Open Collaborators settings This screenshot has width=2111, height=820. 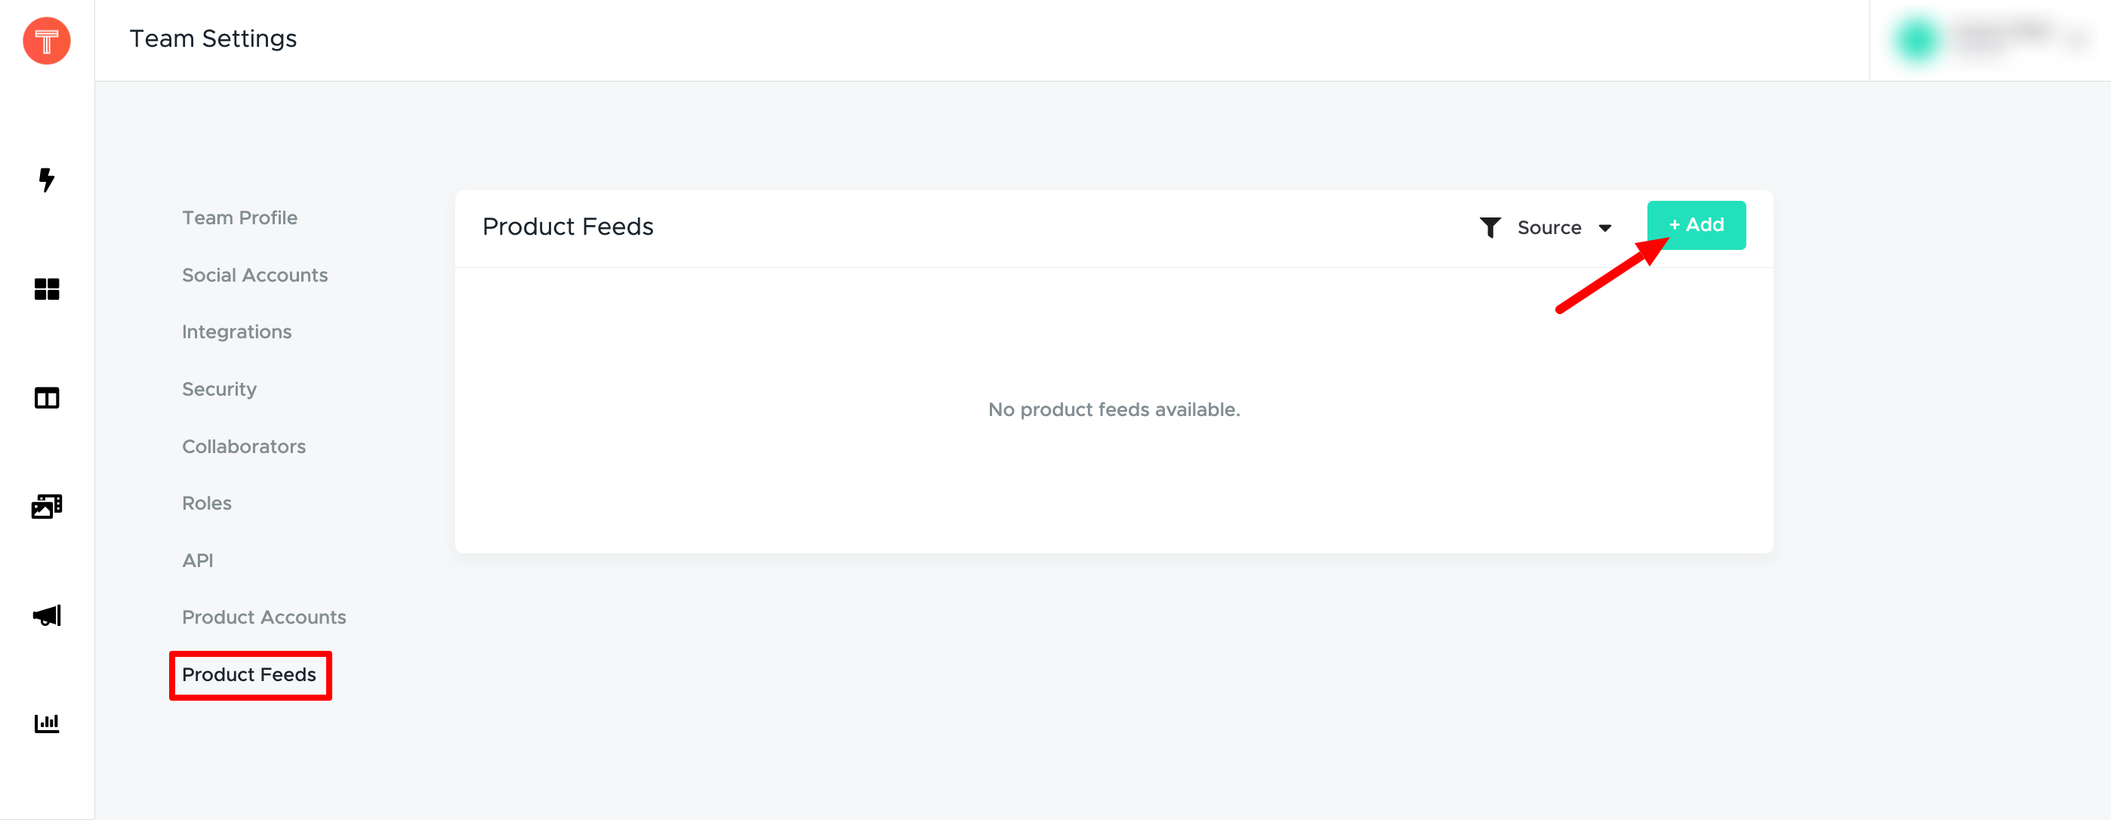243,446
